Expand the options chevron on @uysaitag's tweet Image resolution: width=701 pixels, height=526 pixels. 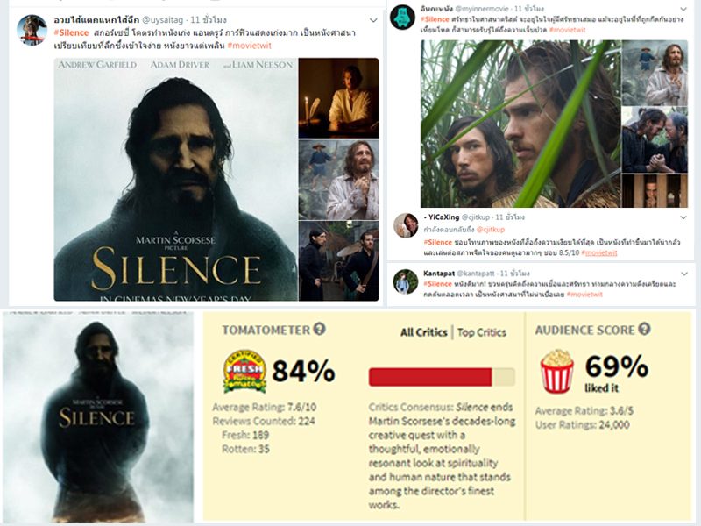373,20
